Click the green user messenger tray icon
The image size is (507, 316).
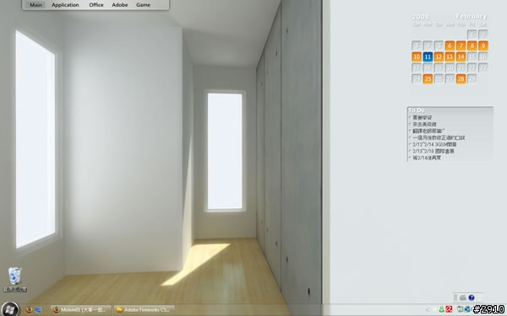tap(441, 309)
